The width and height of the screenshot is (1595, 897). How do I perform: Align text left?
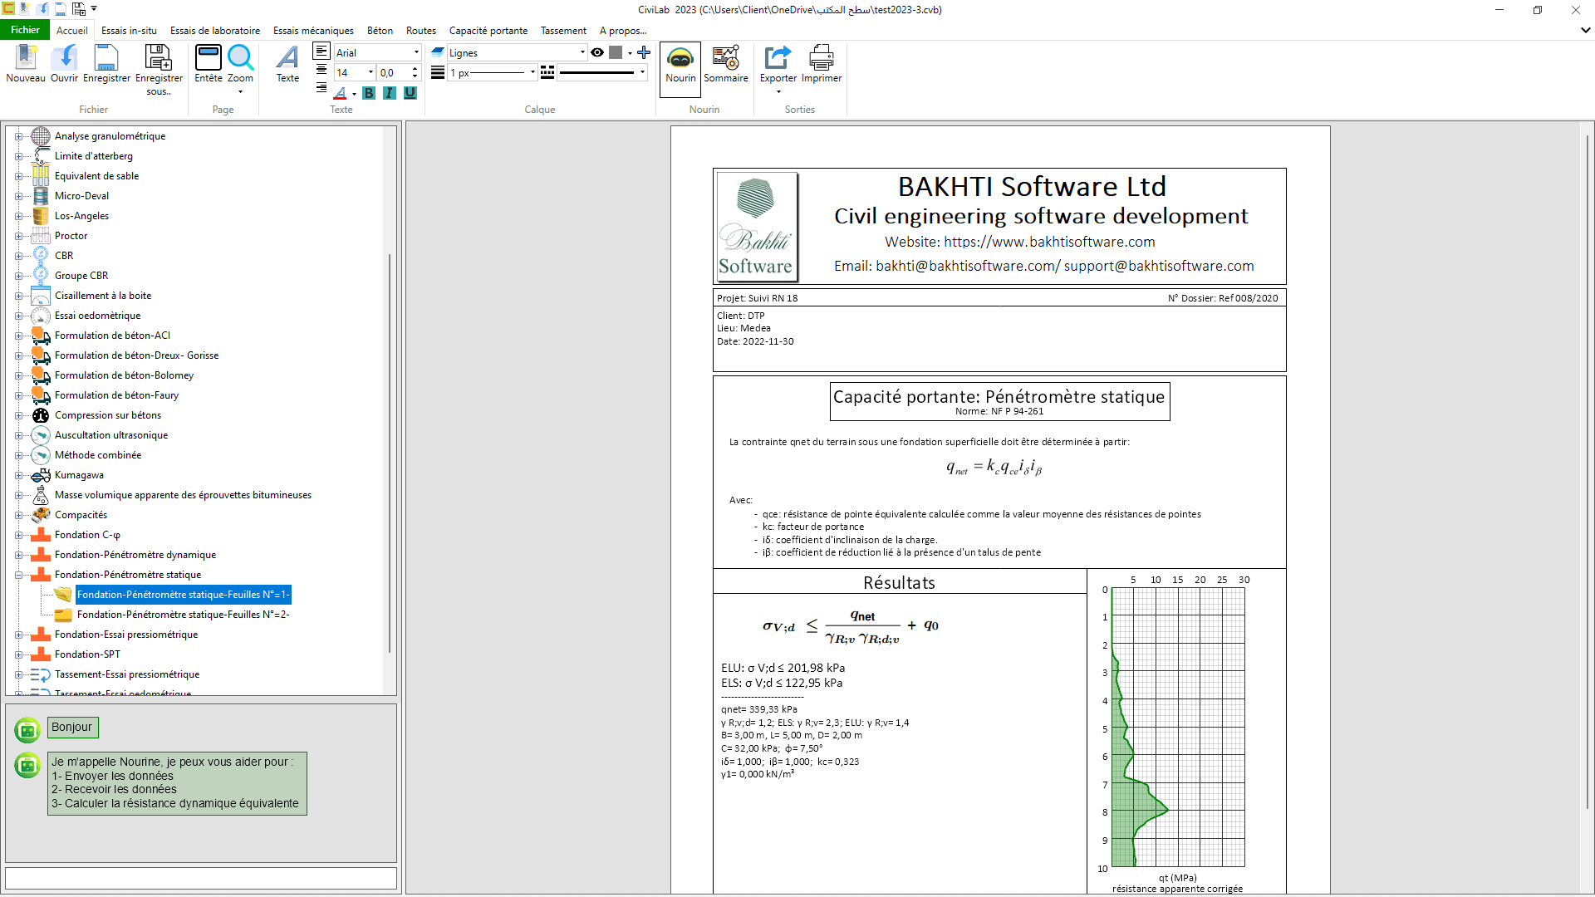point(321,51)
